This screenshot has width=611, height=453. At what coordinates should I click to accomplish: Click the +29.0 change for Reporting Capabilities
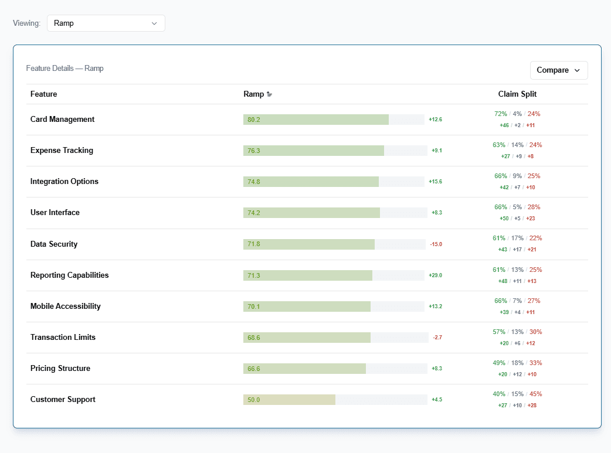pyautogui.click(x=435, y=275)
